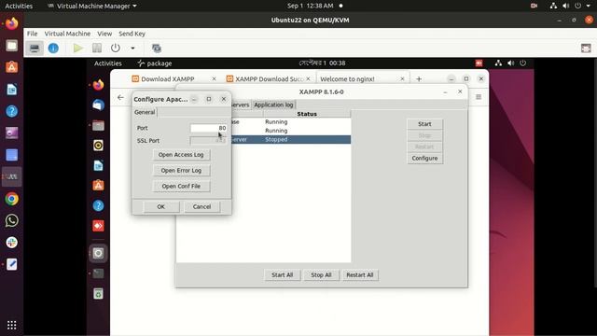This screenshot has width=597, height=336.
Task: Click Open Access Log button
Action: [x=181, y=155]
